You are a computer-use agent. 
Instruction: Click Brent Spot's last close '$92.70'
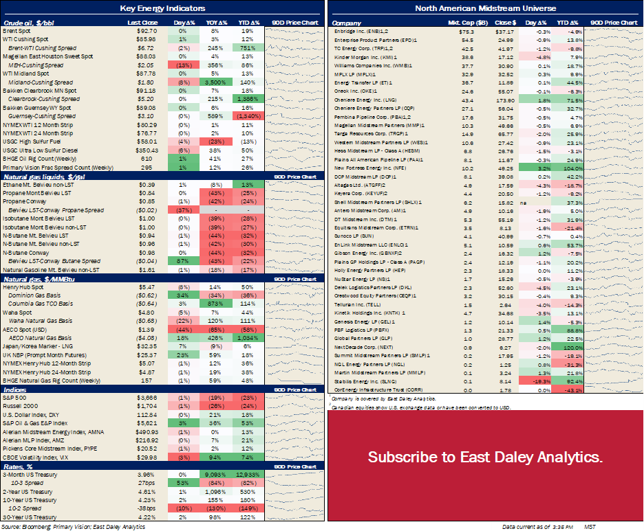[x=147, y=31]
